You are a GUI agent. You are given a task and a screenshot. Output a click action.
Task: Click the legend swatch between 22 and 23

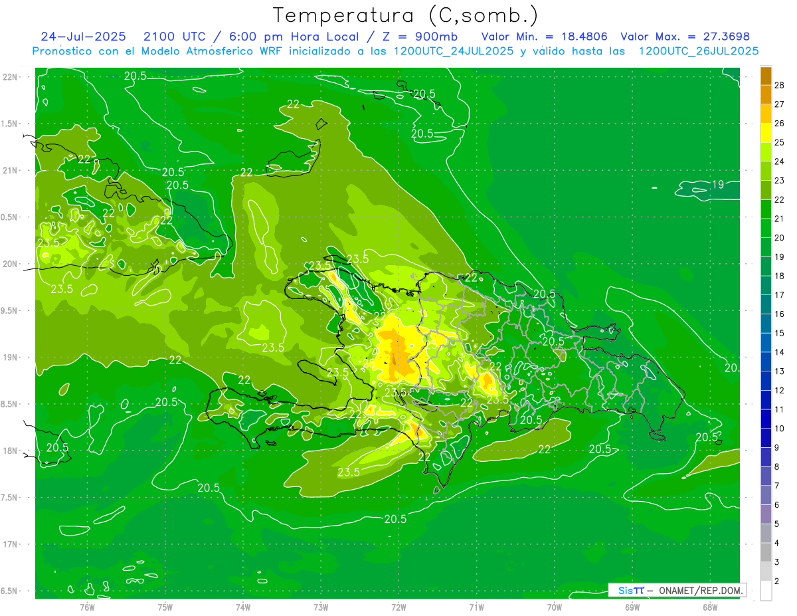[766, 190]
